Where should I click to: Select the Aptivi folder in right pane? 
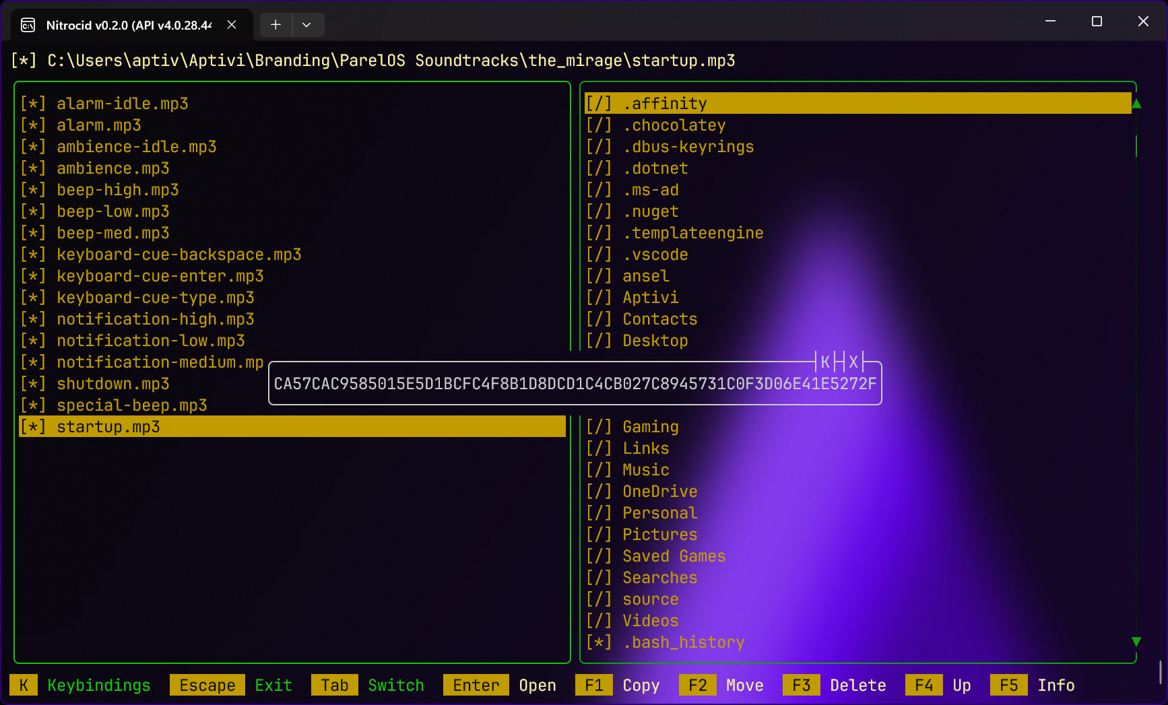[650, 298]
